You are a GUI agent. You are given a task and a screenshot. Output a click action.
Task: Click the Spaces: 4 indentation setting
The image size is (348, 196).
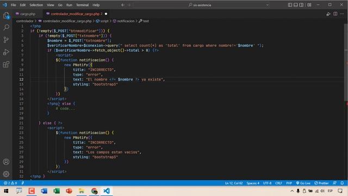point(253,183)
